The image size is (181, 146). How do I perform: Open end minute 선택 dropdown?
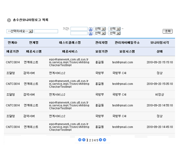pyautogui.click(x=114, y=33)
